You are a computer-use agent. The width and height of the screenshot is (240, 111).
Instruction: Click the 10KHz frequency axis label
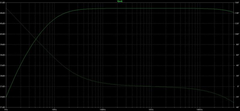coord(199,109)
